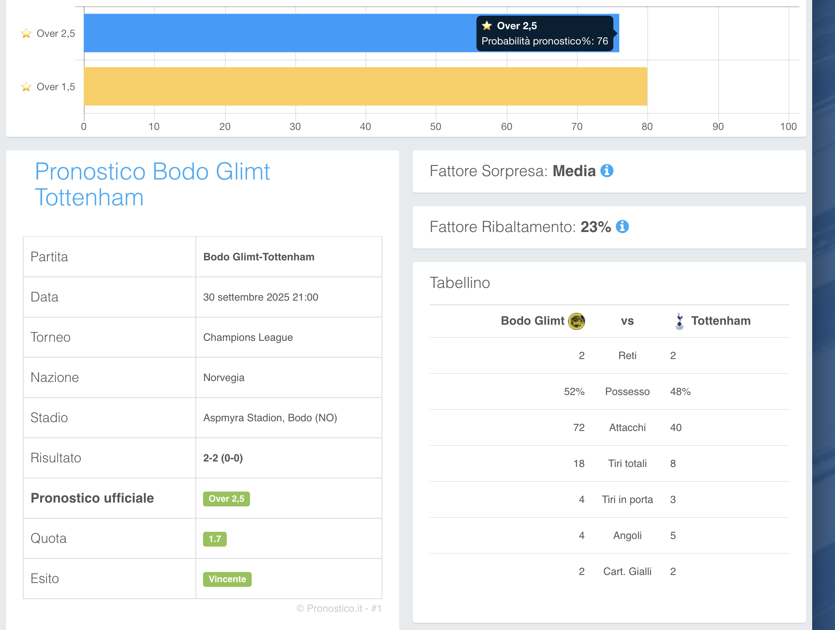The width and height of the screenshot is (835, 630).
Task: Click the info icon next to Fattore Ribaltamento
Action: 622,227
